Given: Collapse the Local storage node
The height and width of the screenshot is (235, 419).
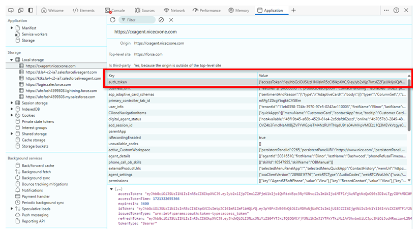Looking at the screenshot, I should 12,60.
